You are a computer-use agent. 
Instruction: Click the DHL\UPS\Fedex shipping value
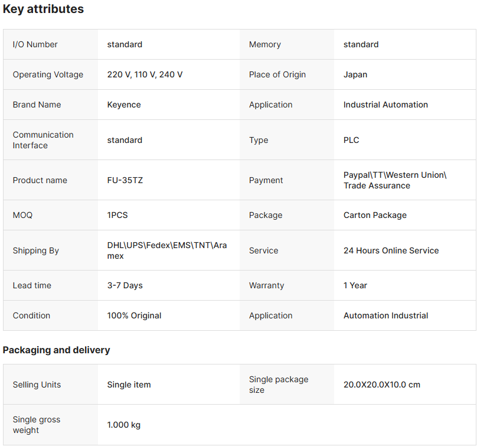pyautogui.click(x=166, y=250)
